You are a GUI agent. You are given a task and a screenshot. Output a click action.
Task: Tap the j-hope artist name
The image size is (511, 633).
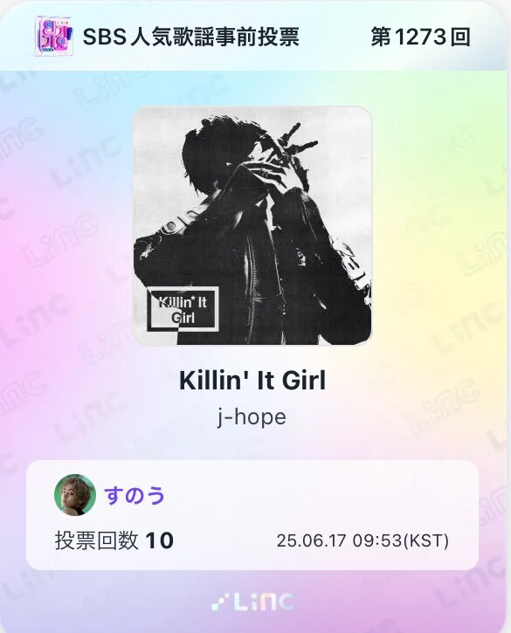tap(252, 417)
